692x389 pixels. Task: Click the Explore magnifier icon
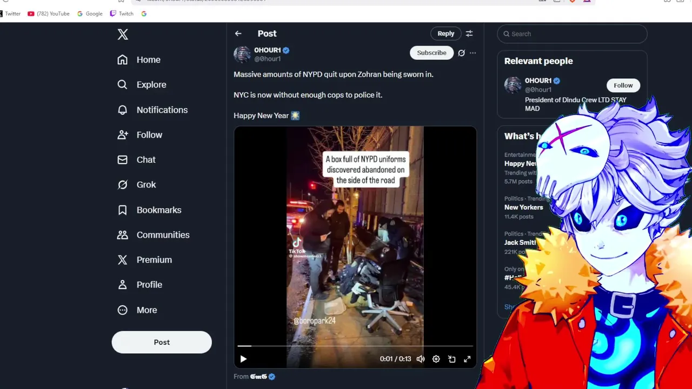(123, 84)
